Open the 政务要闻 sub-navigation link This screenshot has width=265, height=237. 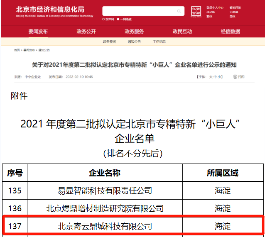click(x=109, y=42)
